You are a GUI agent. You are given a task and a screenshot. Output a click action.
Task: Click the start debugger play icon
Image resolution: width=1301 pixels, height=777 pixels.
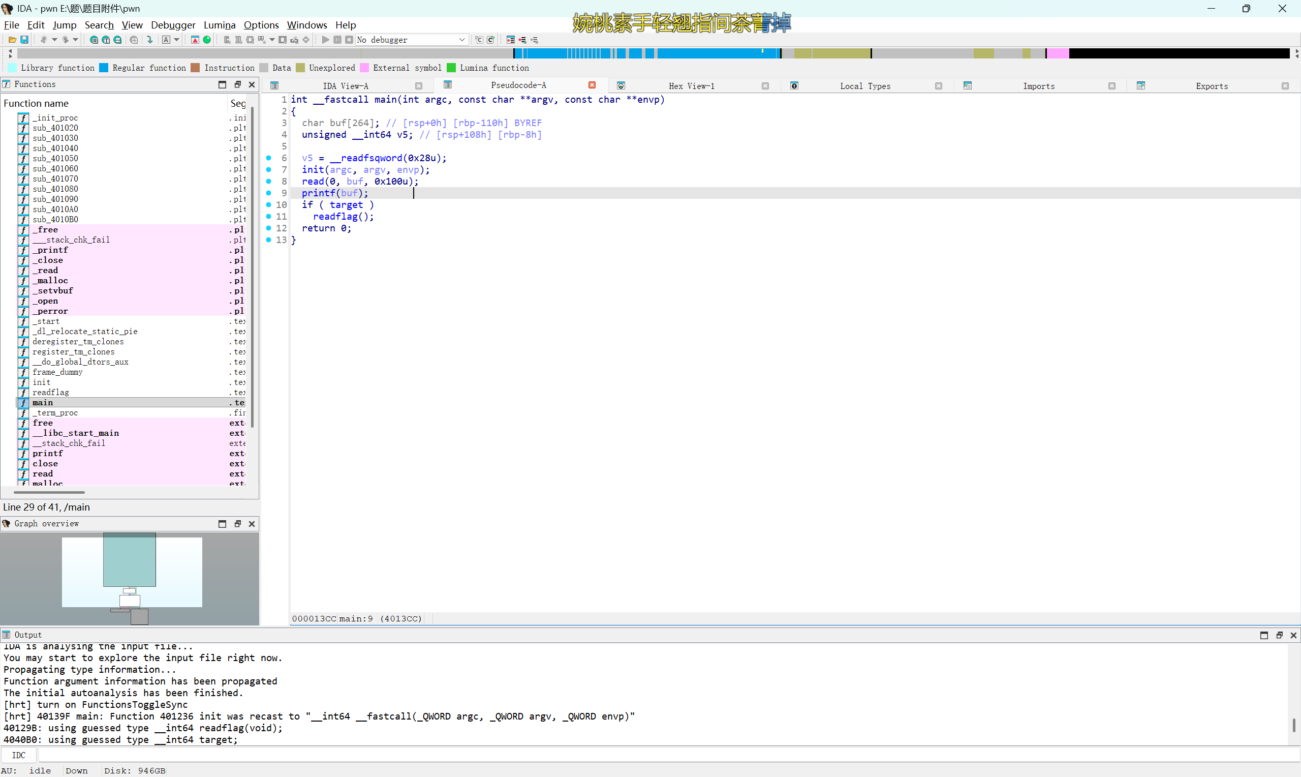click(x=325, y=40)
